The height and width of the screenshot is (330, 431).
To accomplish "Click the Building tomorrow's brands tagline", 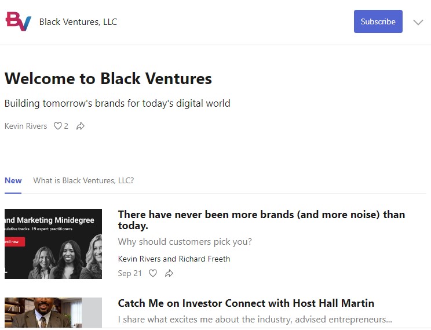I will point(118,103).
